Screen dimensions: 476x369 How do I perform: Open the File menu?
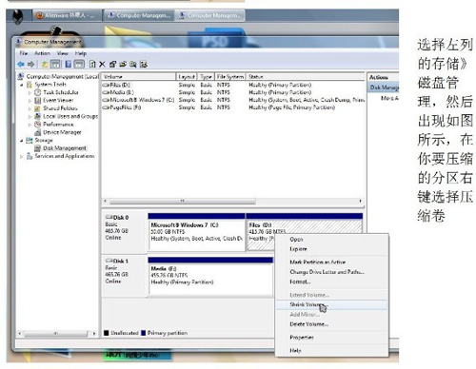click(x=24, y=53)
